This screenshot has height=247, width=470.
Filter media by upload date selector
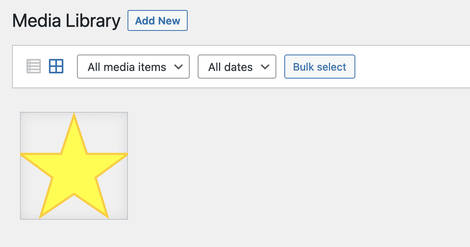tap(237, 67)
